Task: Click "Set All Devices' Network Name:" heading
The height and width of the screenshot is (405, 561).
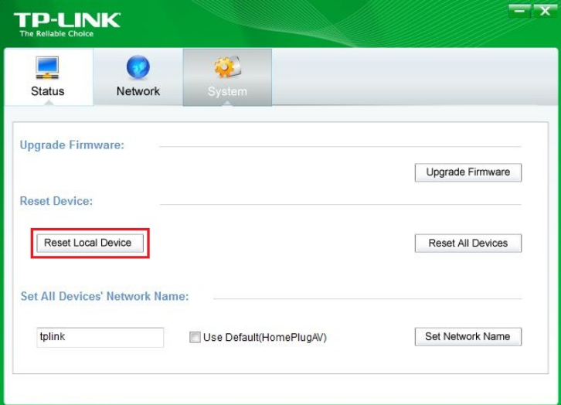Action: (x=104, y=296)
